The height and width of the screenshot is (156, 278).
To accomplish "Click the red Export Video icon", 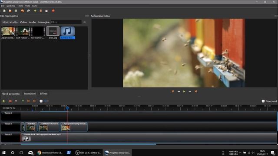I will coord(53,11).
